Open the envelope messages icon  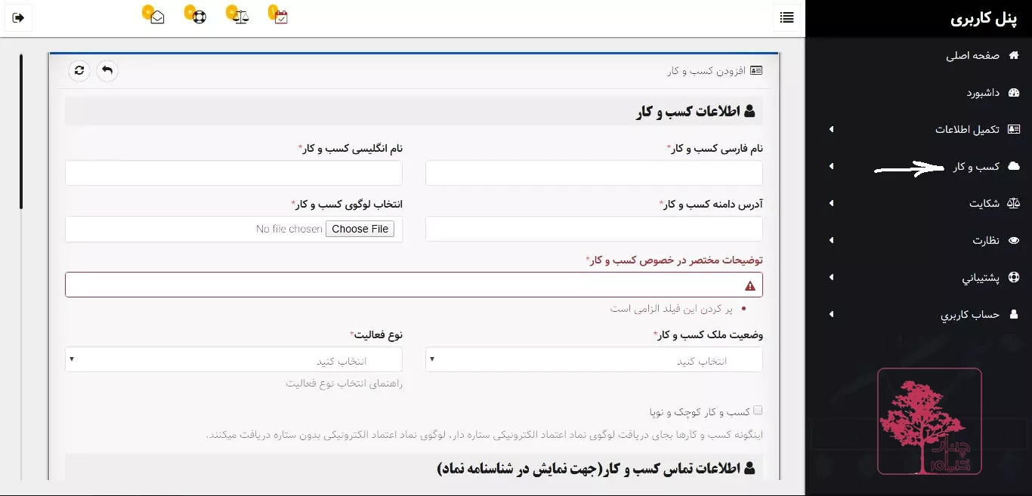pyautogui.click(x=157, y=17)
